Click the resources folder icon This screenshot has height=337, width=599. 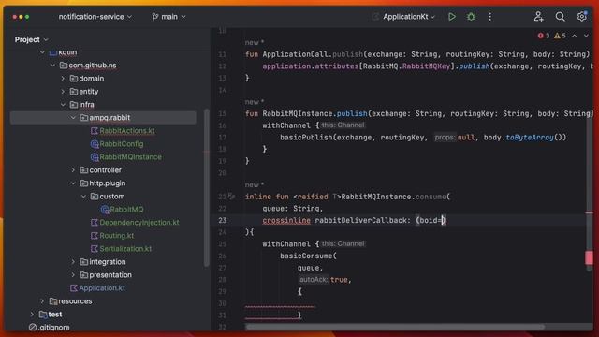coord(53,301)
